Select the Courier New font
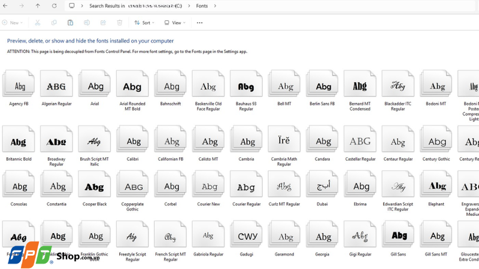479x269 pixels. (208, 188)
